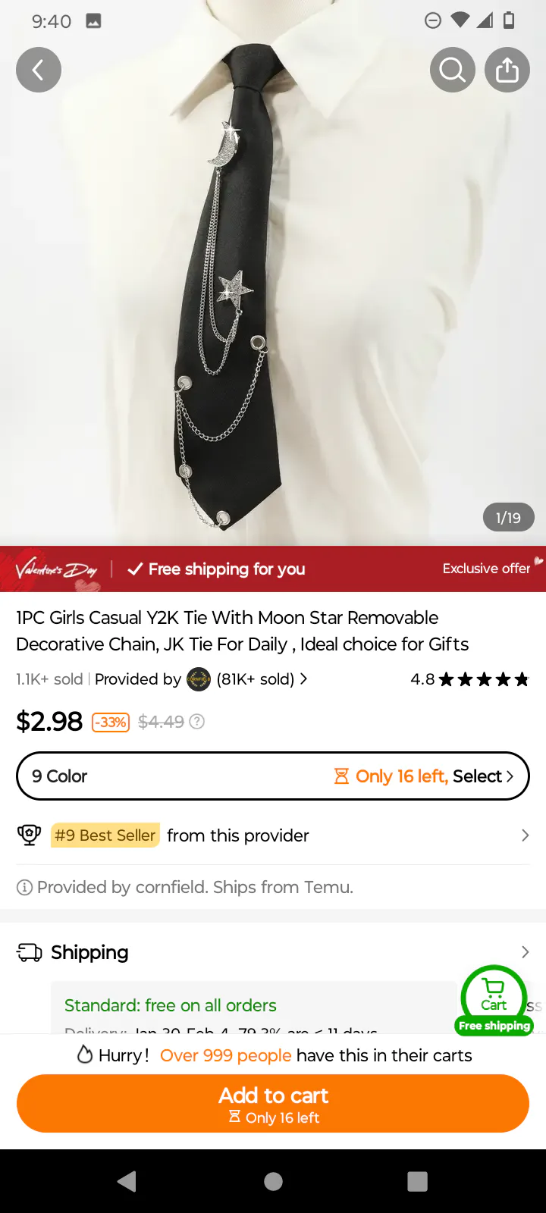546x1213 pixels.
Task: Tap the 4.8 star rating
Action: click(469, 679)
